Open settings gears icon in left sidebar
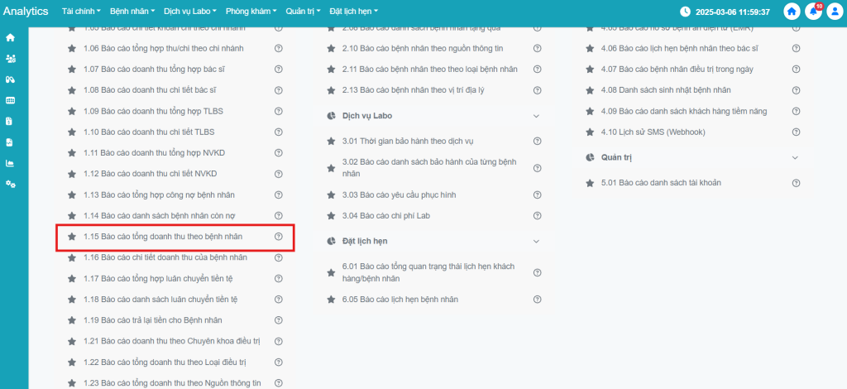 (x=10, y=184)
